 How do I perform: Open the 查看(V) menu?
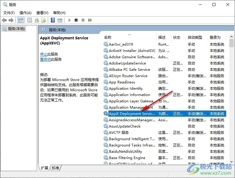(42, 13)
